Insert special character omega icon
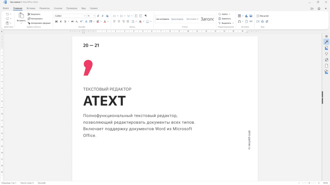 [239, 21]
